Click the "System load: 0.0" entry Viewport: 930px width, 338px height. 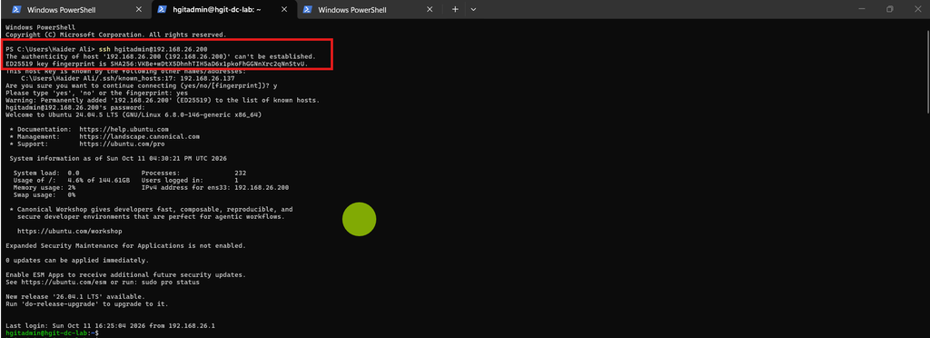[x=46, y=174]
